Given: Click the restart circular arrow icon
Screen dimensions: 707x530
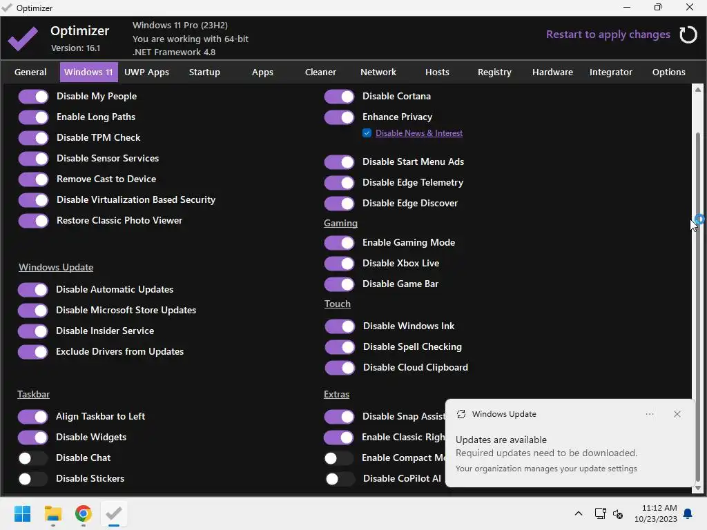Looking at the screenshot, I should 688,35.
